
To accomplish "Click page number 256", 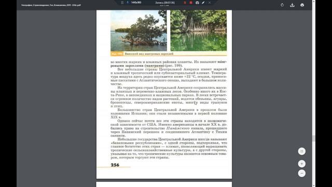I will coord(115,165).
